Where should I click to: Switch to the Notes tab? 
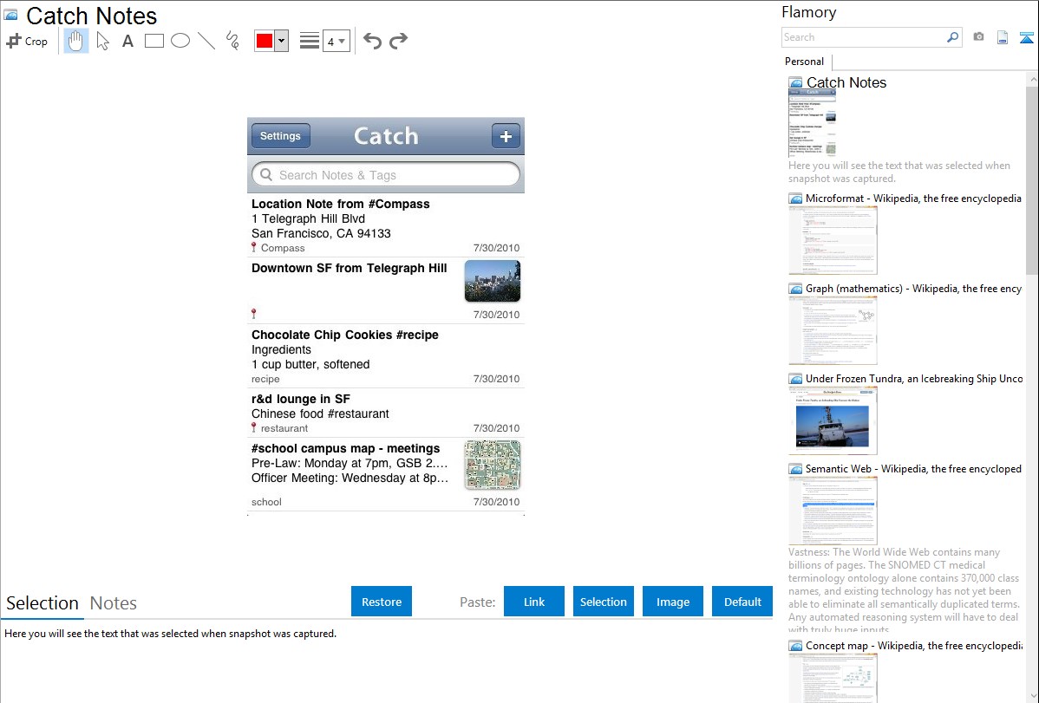point(114,603)
